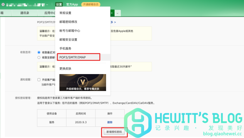Switch to the 通讯录 tab
Image resolution: width=244 pixels, height=138 pixels.
click(x=26, y=13)
